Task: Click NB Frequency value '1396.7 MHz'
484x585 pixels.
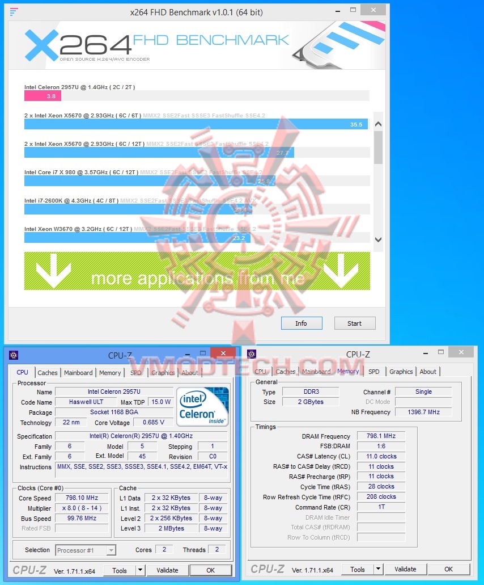Action: click(423, 413)
